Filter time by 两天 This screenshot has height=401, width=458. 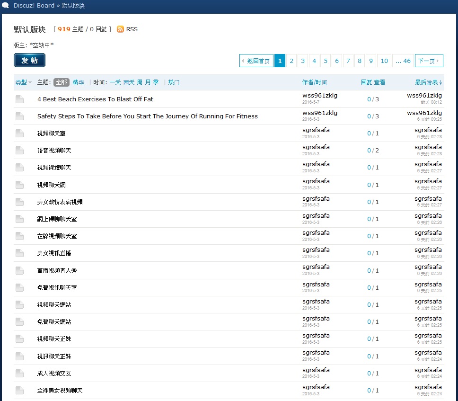click(129, 82)
